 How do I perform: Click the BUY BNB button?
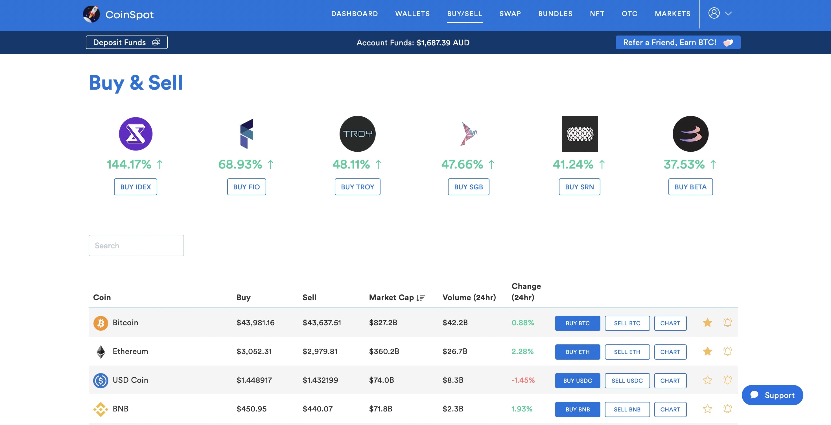pos(578,409)
